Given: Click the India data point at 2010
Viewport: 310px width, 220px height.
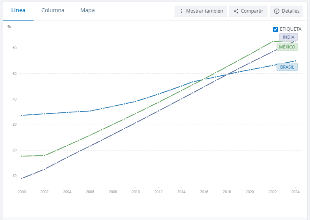Looking at the screenshot, I should (x=136, y=123).
